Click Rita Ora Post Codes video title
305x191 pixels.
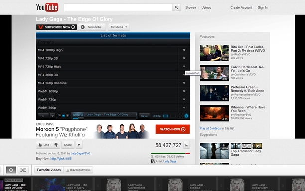point(248,49)
